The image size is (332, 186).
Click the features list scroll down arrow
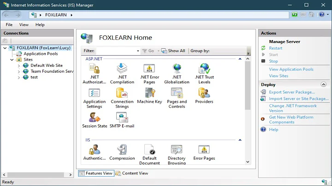point(248,162)
